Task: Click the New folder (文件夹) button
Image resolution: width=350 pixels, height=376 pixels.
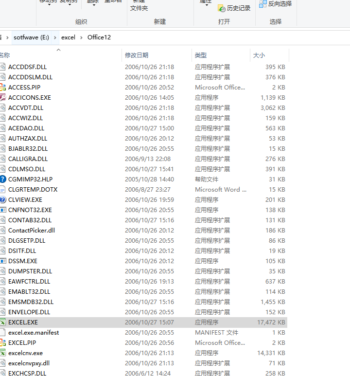Action: (x=139, y=8)
